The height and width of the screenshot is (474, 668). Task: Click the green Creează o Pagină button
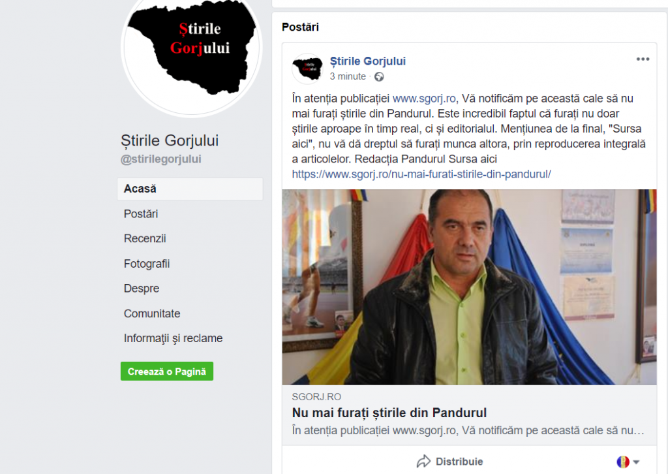tap(167, 371)
